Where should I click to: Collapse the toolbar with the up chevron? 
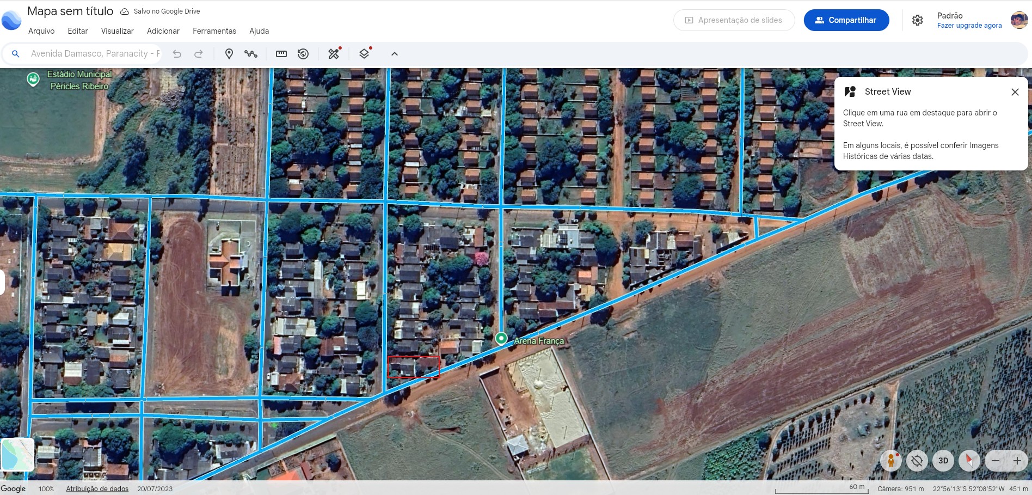click(395, 54)
